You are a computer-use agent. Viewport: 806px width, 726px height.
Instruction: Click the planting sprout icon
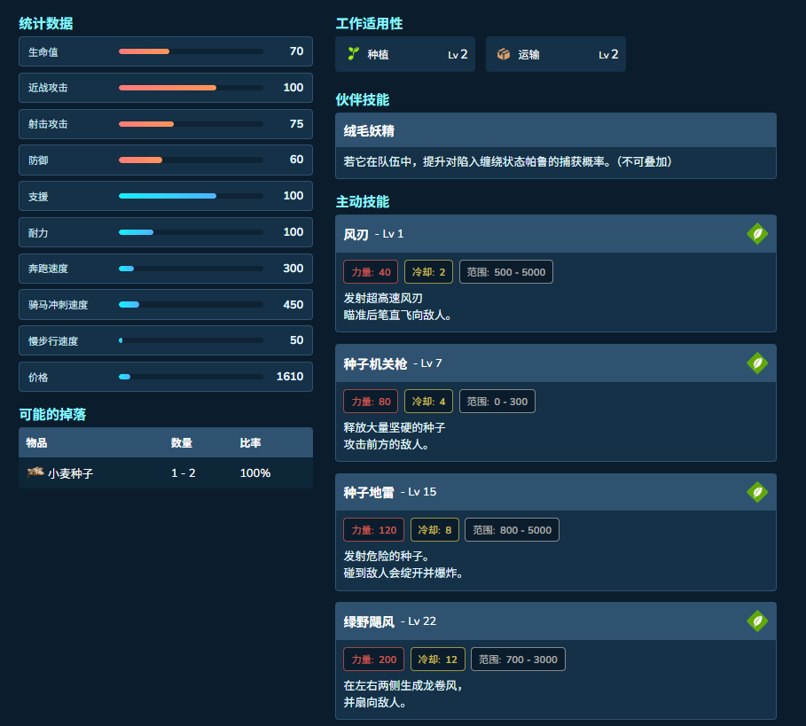point(353,53)
